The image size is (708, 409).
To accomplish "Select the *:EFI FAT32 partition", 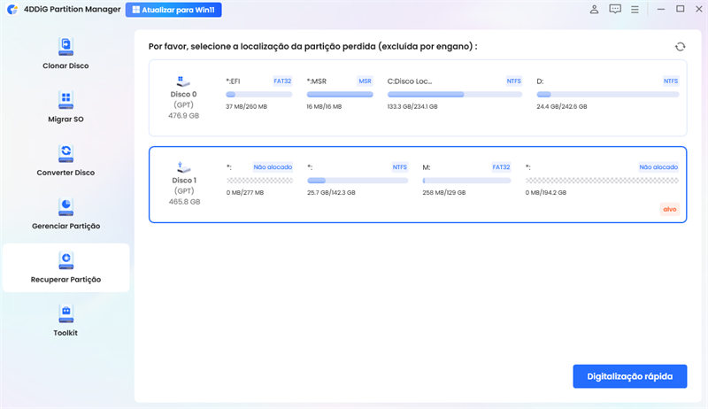I will pos(259,94).
